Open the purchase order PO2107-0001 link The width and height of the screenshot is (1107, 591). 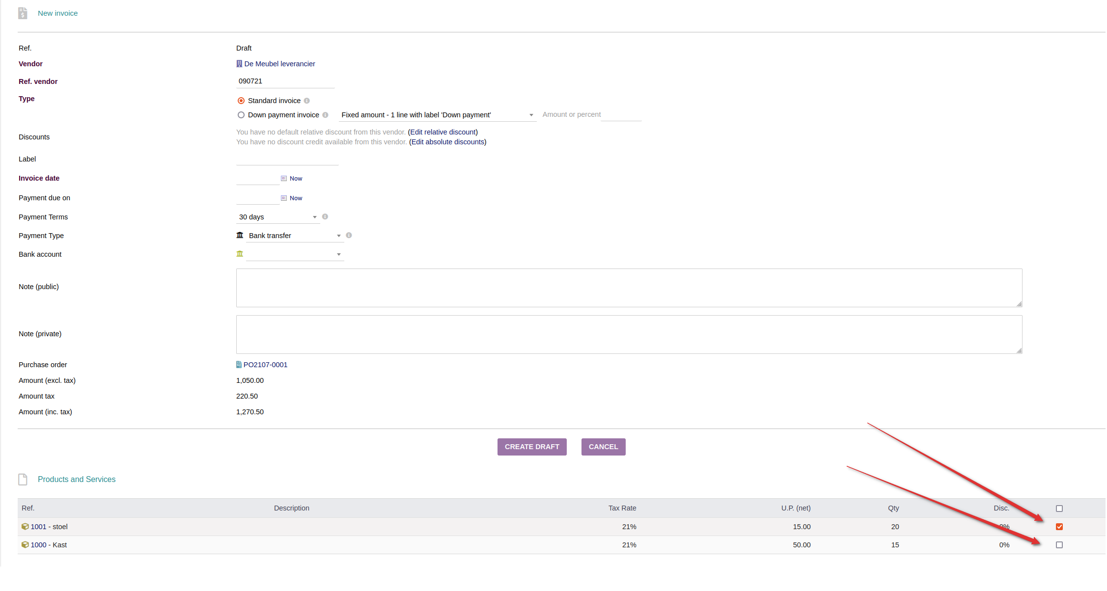click(x=266, y=364)
